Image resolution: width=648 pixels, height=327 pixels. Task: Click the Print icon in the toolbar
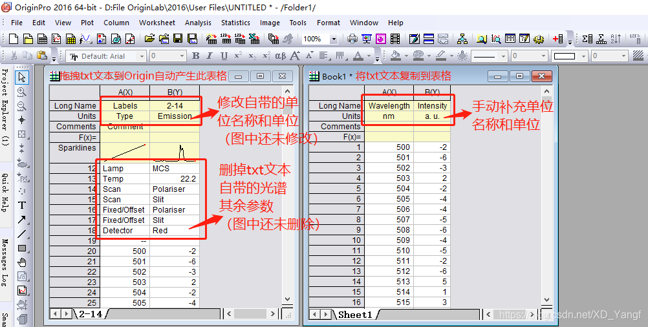[352, 39]
